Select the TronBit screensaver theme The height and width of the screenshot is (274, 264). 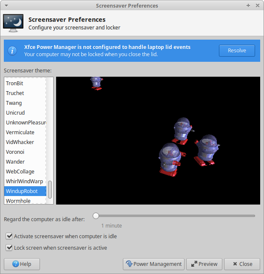(x=25, y=84)
